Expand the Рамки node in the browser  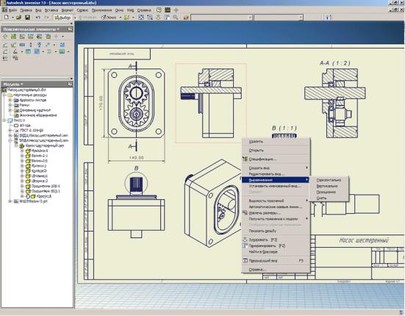point(10,105)
